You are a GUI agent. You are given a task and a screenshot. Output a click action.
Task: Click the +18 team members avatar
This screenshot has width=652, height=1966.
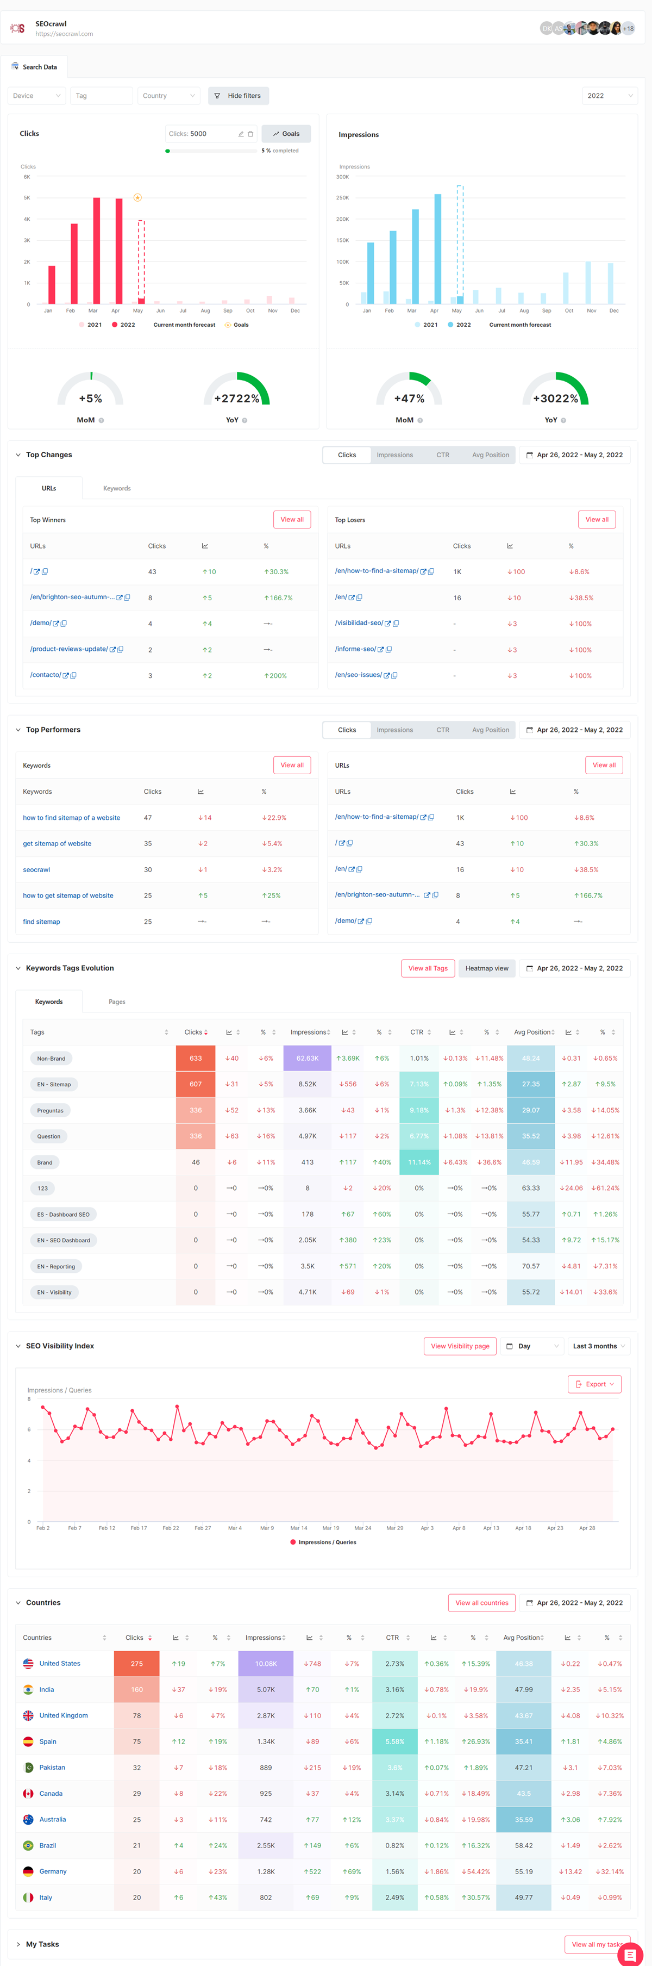click(628, 28)
